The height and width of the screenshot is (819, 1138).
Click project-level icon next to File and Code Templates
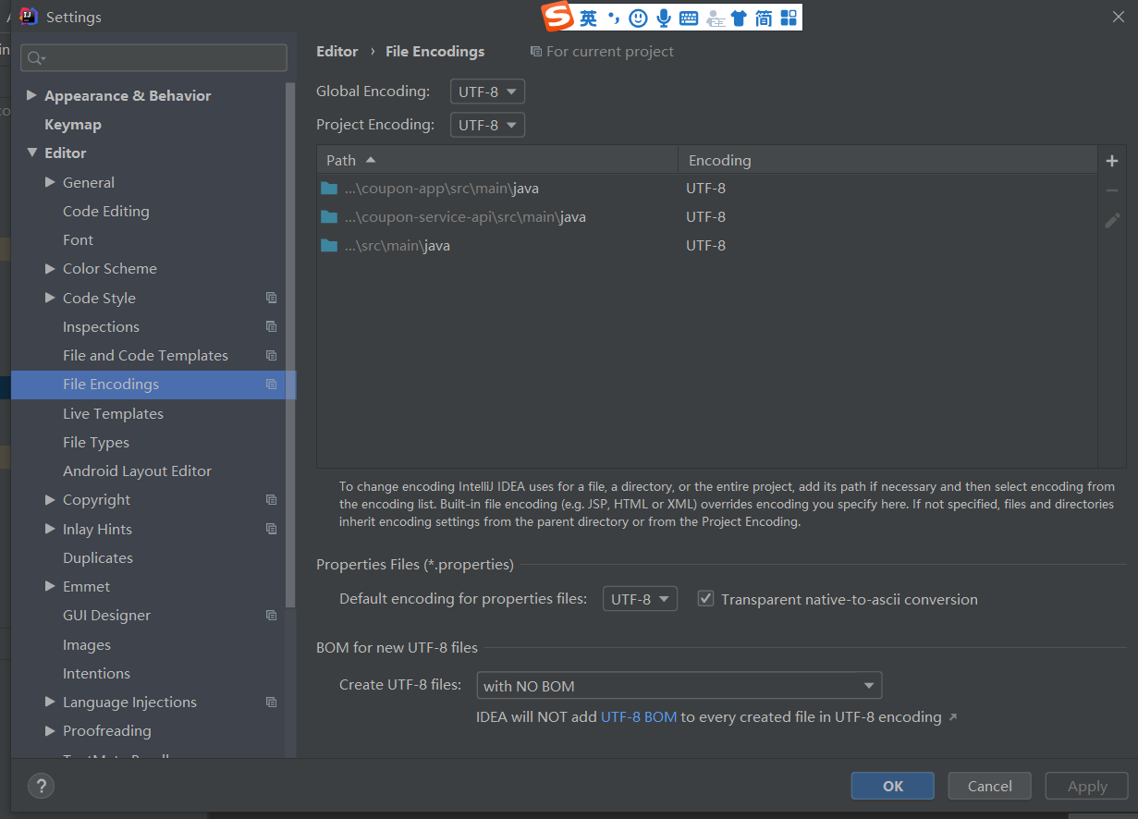pos(271,355)
